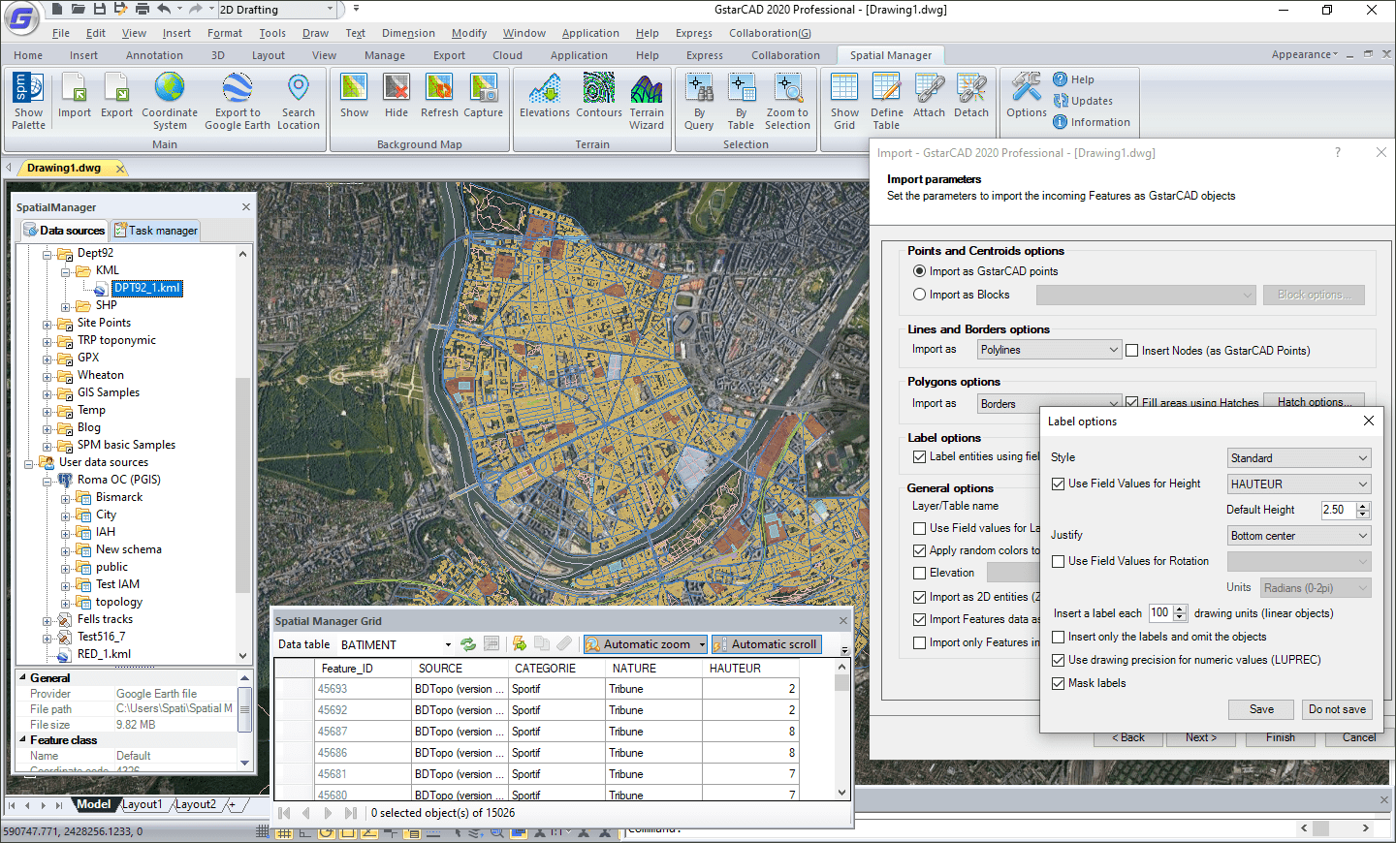Start the Terrain Wizard
The height and width of the screenshot is (843, 1396).
coord(647,101)
